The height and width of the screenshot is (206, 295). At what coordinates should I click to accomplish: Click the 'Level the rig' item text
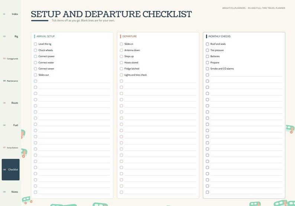45,44
